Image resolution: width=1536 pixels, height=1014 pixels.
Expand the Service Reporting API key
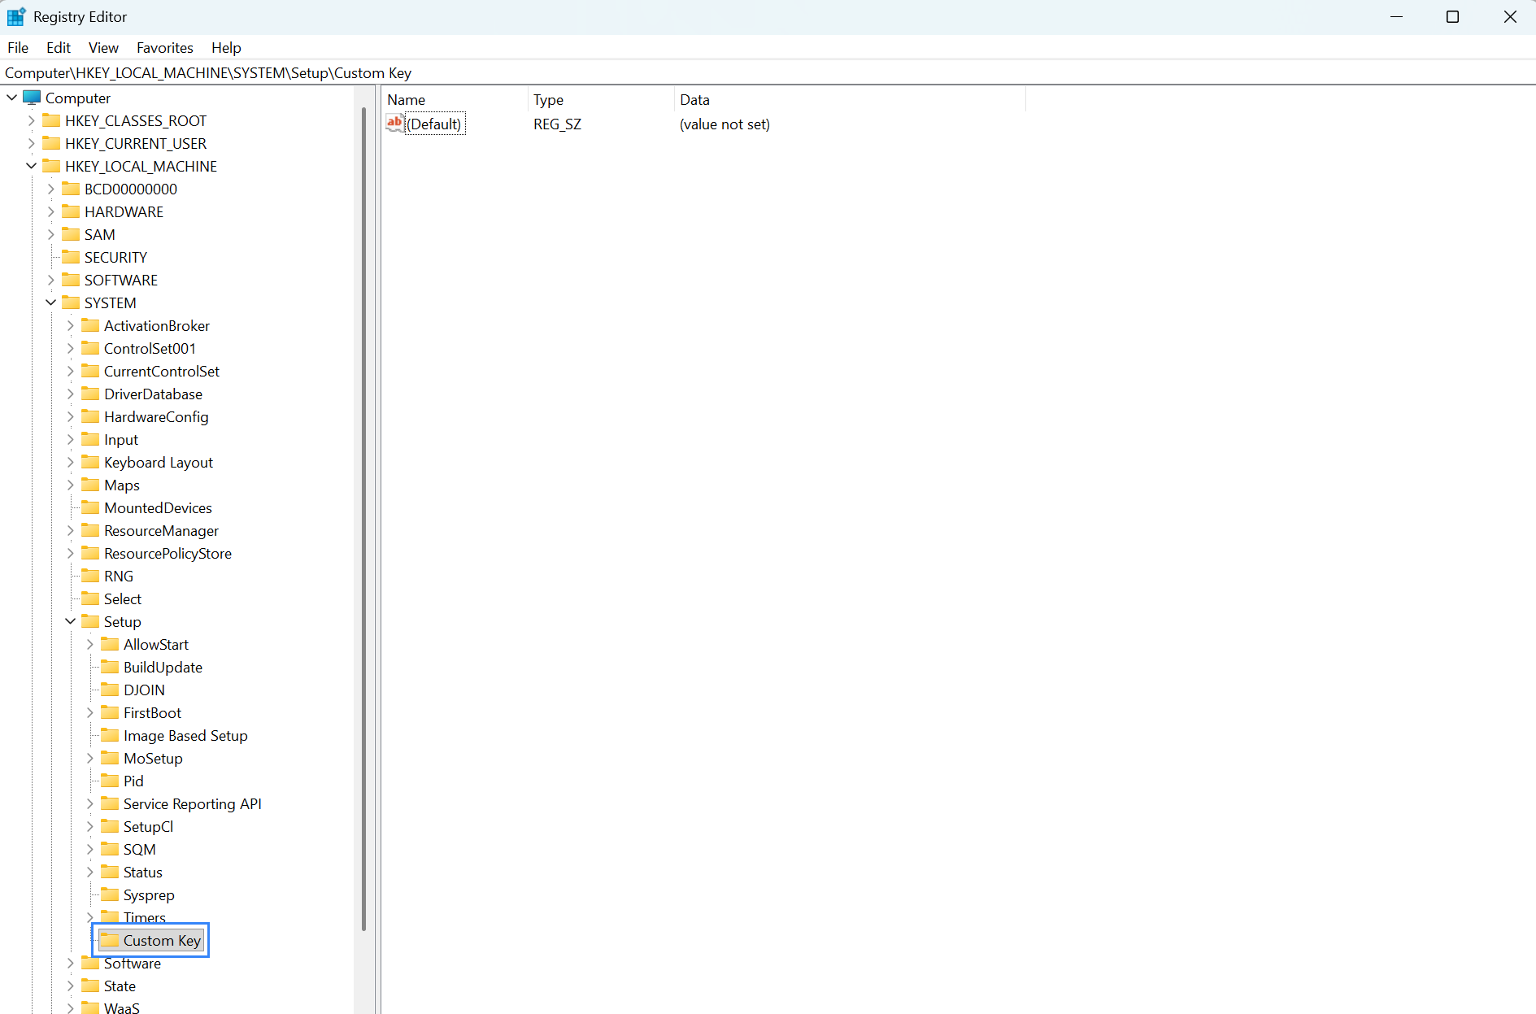pyautogui.click(x=90, y=803)
